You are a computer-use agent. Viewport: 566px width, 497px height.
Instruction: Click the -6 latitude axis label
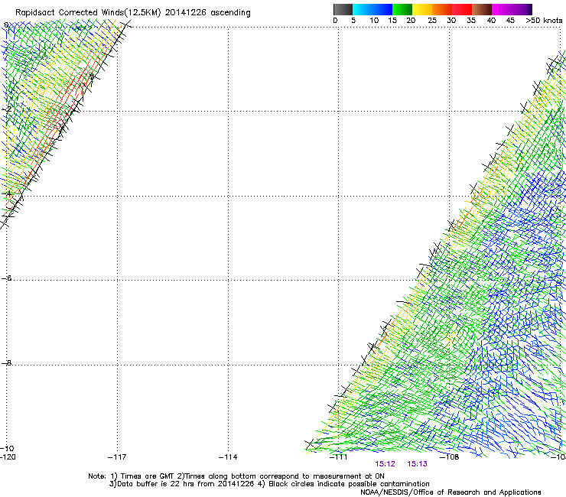pos(6,278)
